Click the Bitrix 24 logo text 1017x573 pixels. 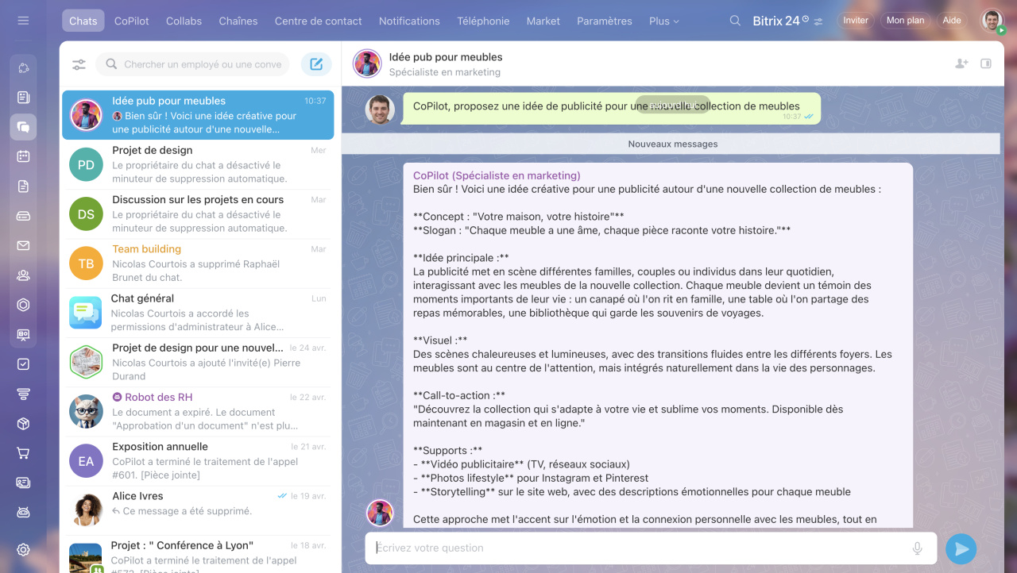[x=775, y=21]
